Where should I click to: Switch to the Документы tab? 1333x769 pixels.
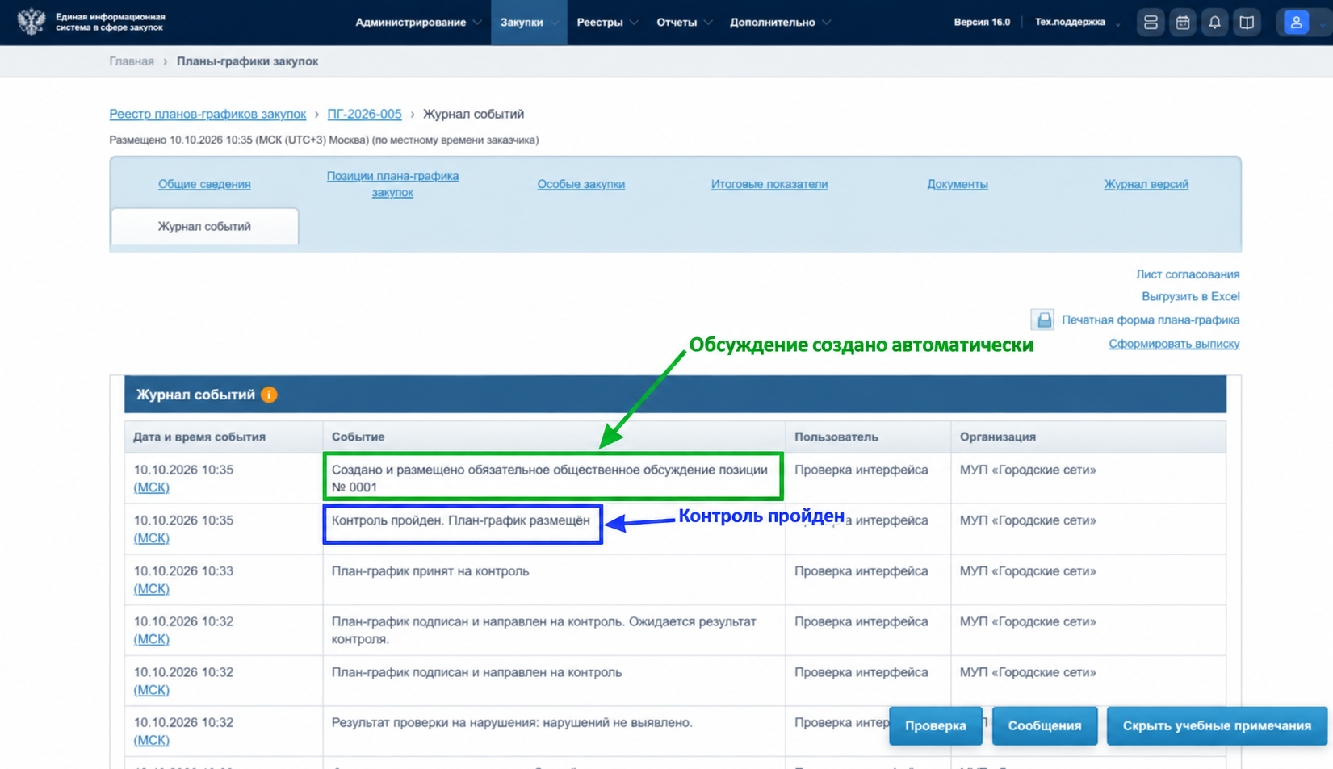coord(958,184)
